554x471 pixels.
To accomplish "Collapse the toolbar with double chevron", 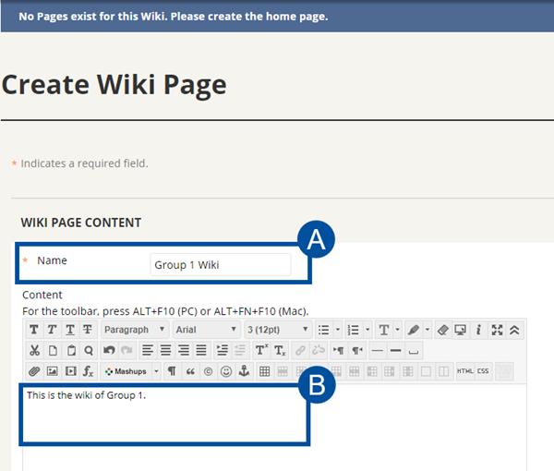I will (514, 330).
